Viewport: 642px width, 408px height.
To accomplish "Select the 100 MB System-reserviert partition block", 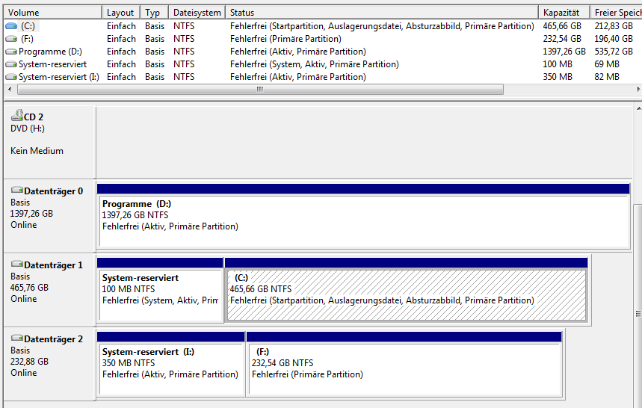I will coord(160,296).
